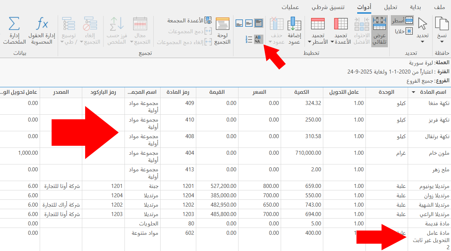451x251 pixels.
Task: Open Manage Summaries (إدارة الملخصات) sigma icon
Action: point(14,25)
